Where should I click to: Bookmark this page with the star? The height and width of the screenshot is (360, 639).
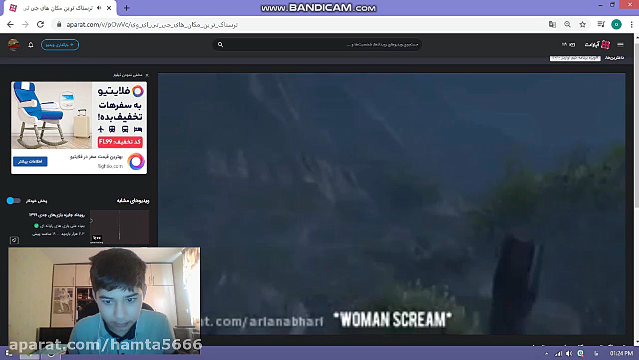click(582, 24)
